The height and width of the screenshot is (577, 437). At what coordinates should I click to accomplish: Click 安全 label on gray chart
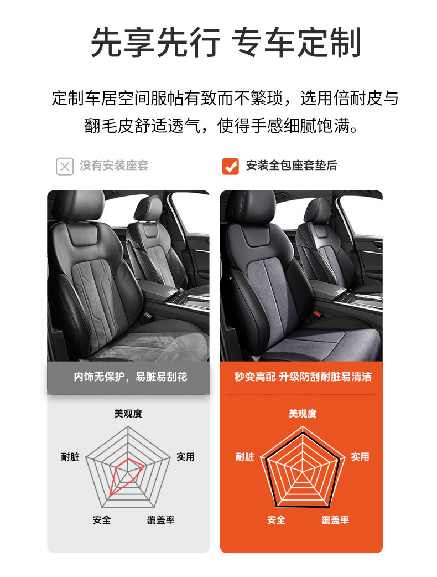point(102,519)
